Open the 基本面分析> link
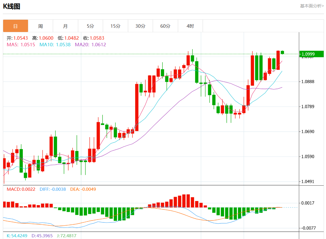 point(312,6)
